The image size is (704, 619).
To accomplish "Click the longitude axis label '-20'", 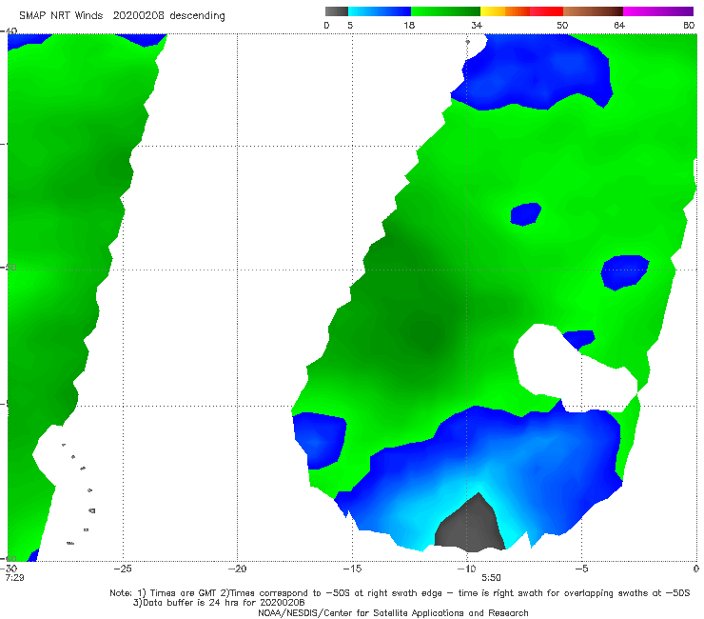I will [x=237, y=569].
